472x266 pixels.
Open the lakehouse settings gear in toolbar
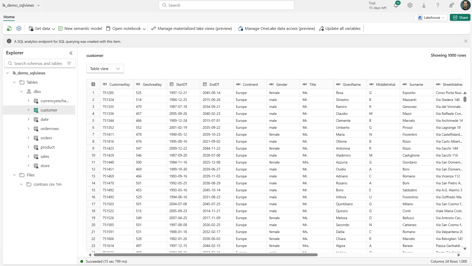coord(19,29)
